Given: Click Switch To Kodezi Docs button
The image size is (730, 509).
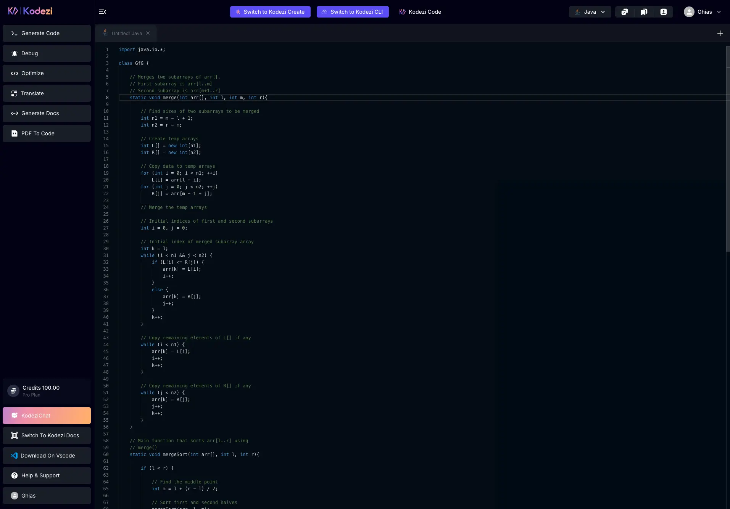Looking at the screenshot, I should tap(47, 435).
